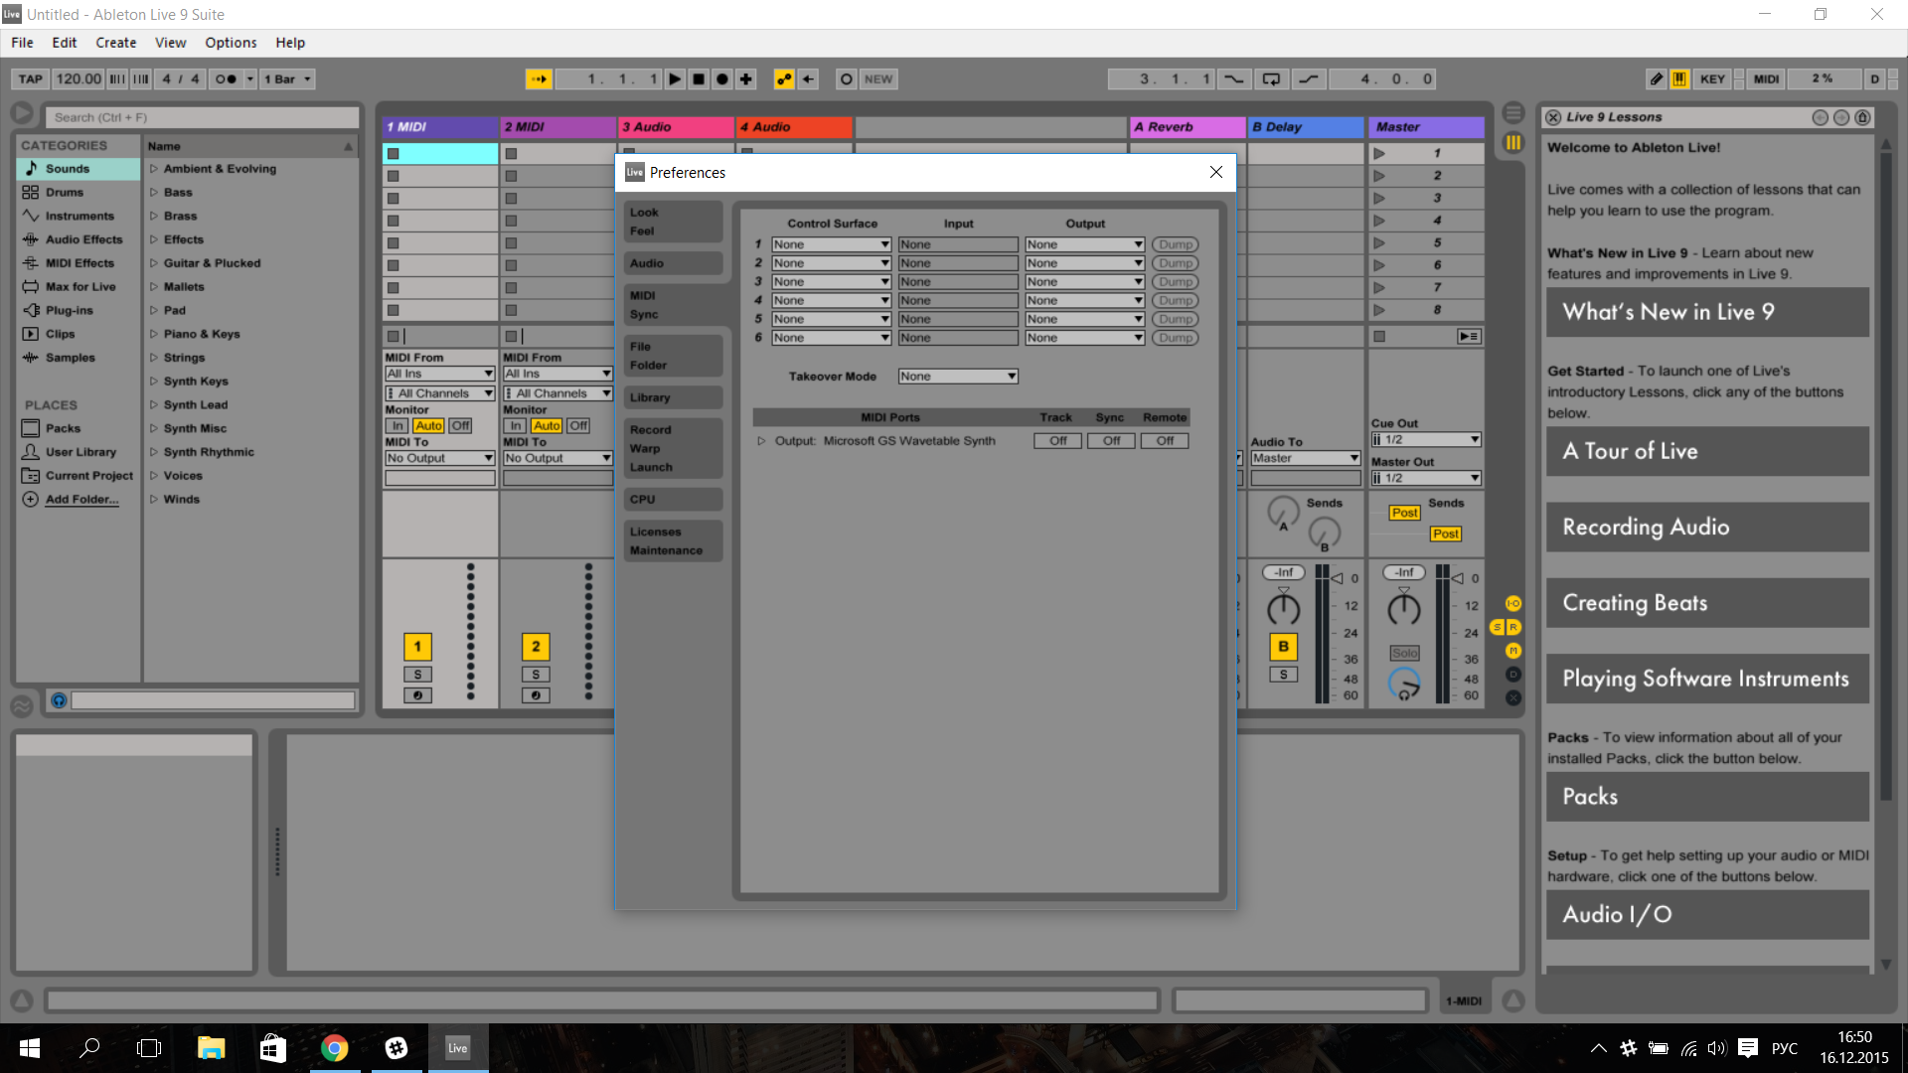
Task: Click the Master track volume knob
Action: [1403, 608]
